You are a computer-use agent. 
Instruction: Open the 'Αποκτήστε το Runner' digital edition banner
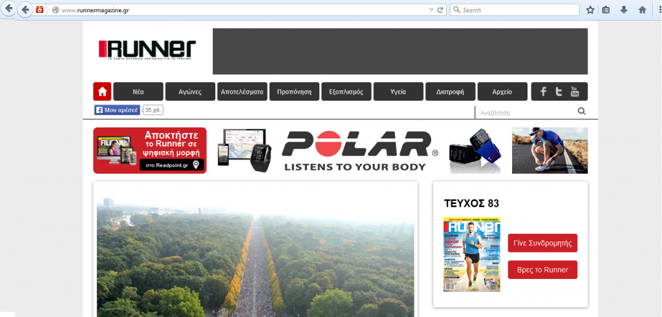click(150, 150)
